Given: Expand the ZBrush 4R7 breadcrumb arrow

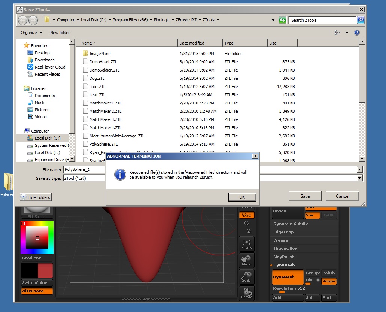Looking at the screenshot, I should pos(200,20).
